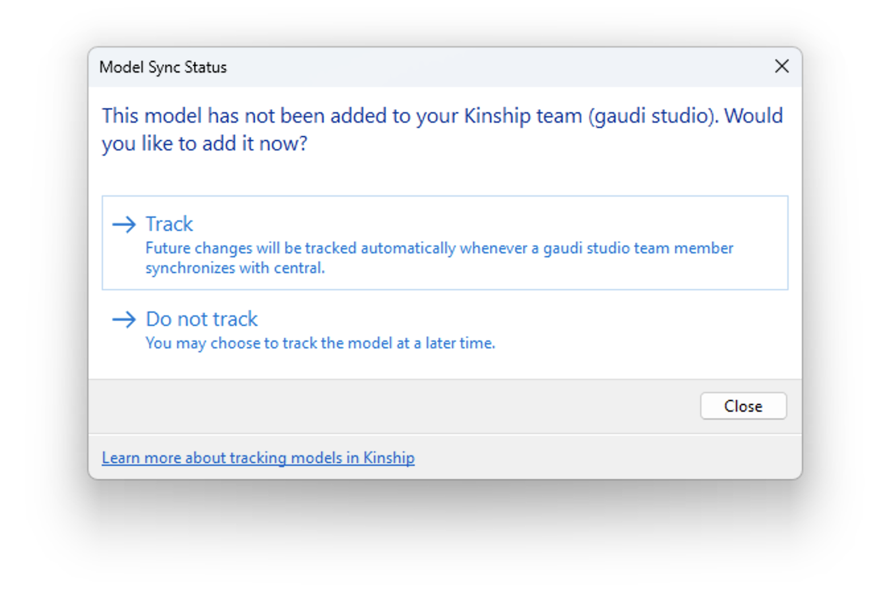Select the Track option heading
Image resolution: width=893 pixels, height=611 pixels.
pyautogui.click(x=169, y=224)
